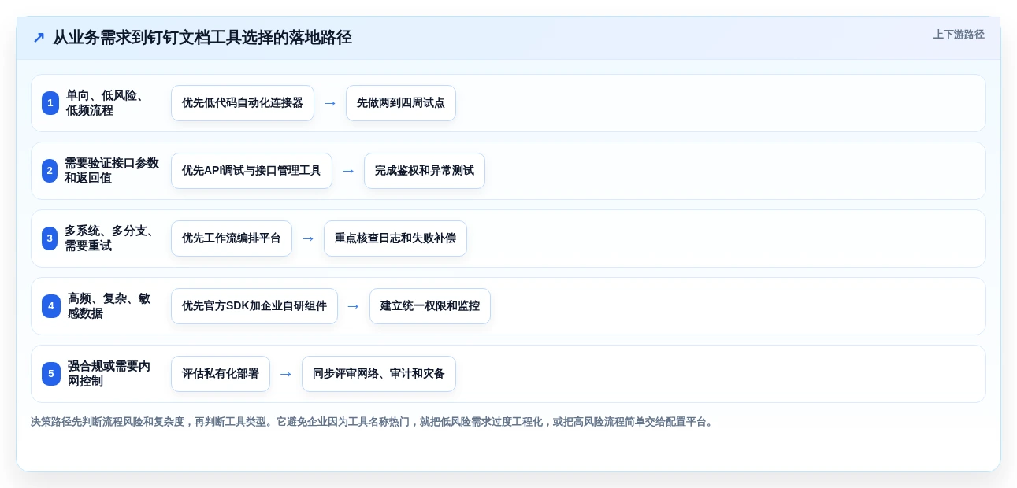Click the arrow after 优先工作流编排平台

[x=308, y=238]
